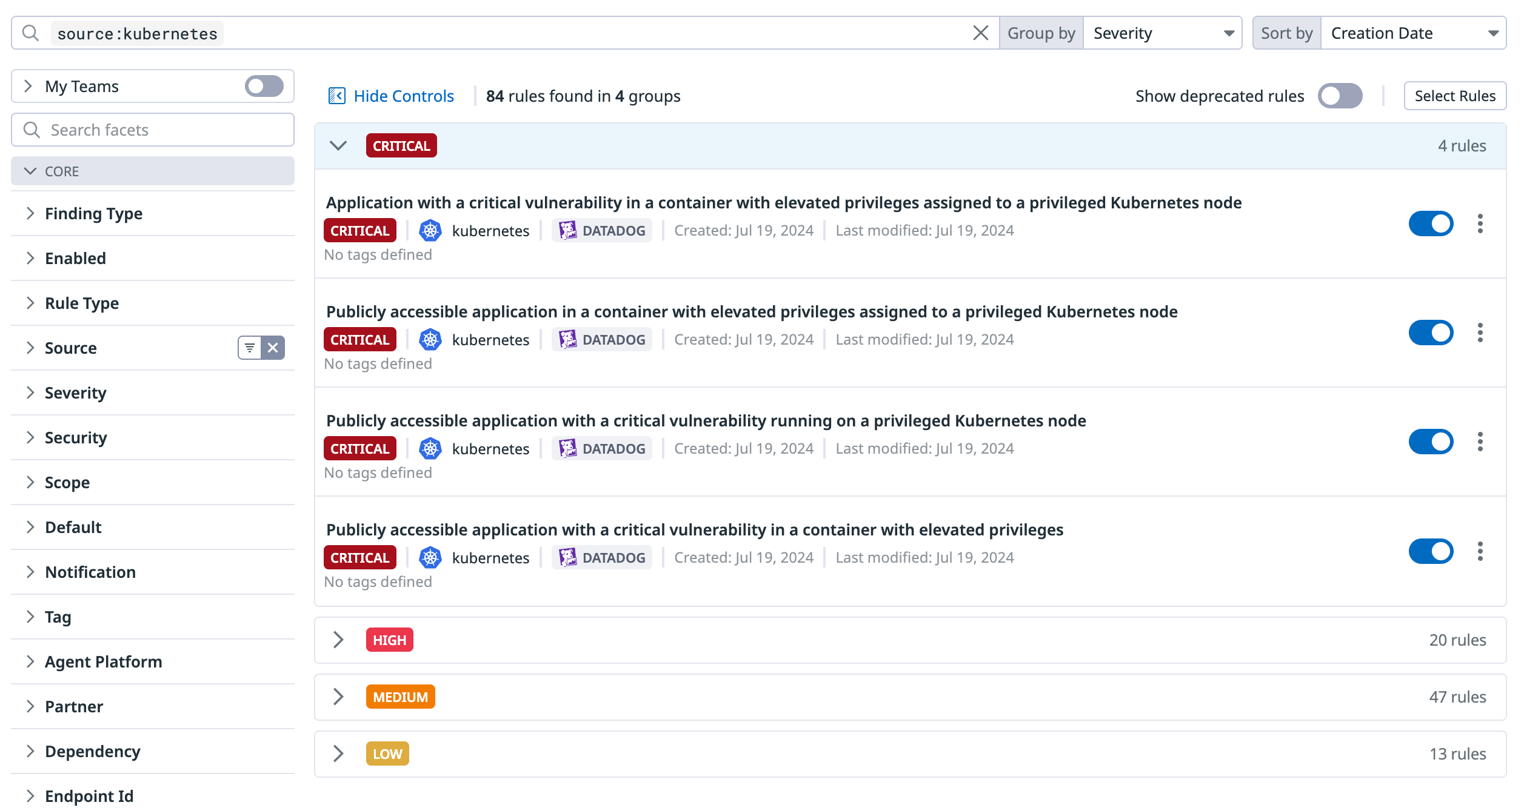Click kubernetes icon on fourth critical rule
The height and width of the screenshot is (808, 1524).
coord(430,557)
